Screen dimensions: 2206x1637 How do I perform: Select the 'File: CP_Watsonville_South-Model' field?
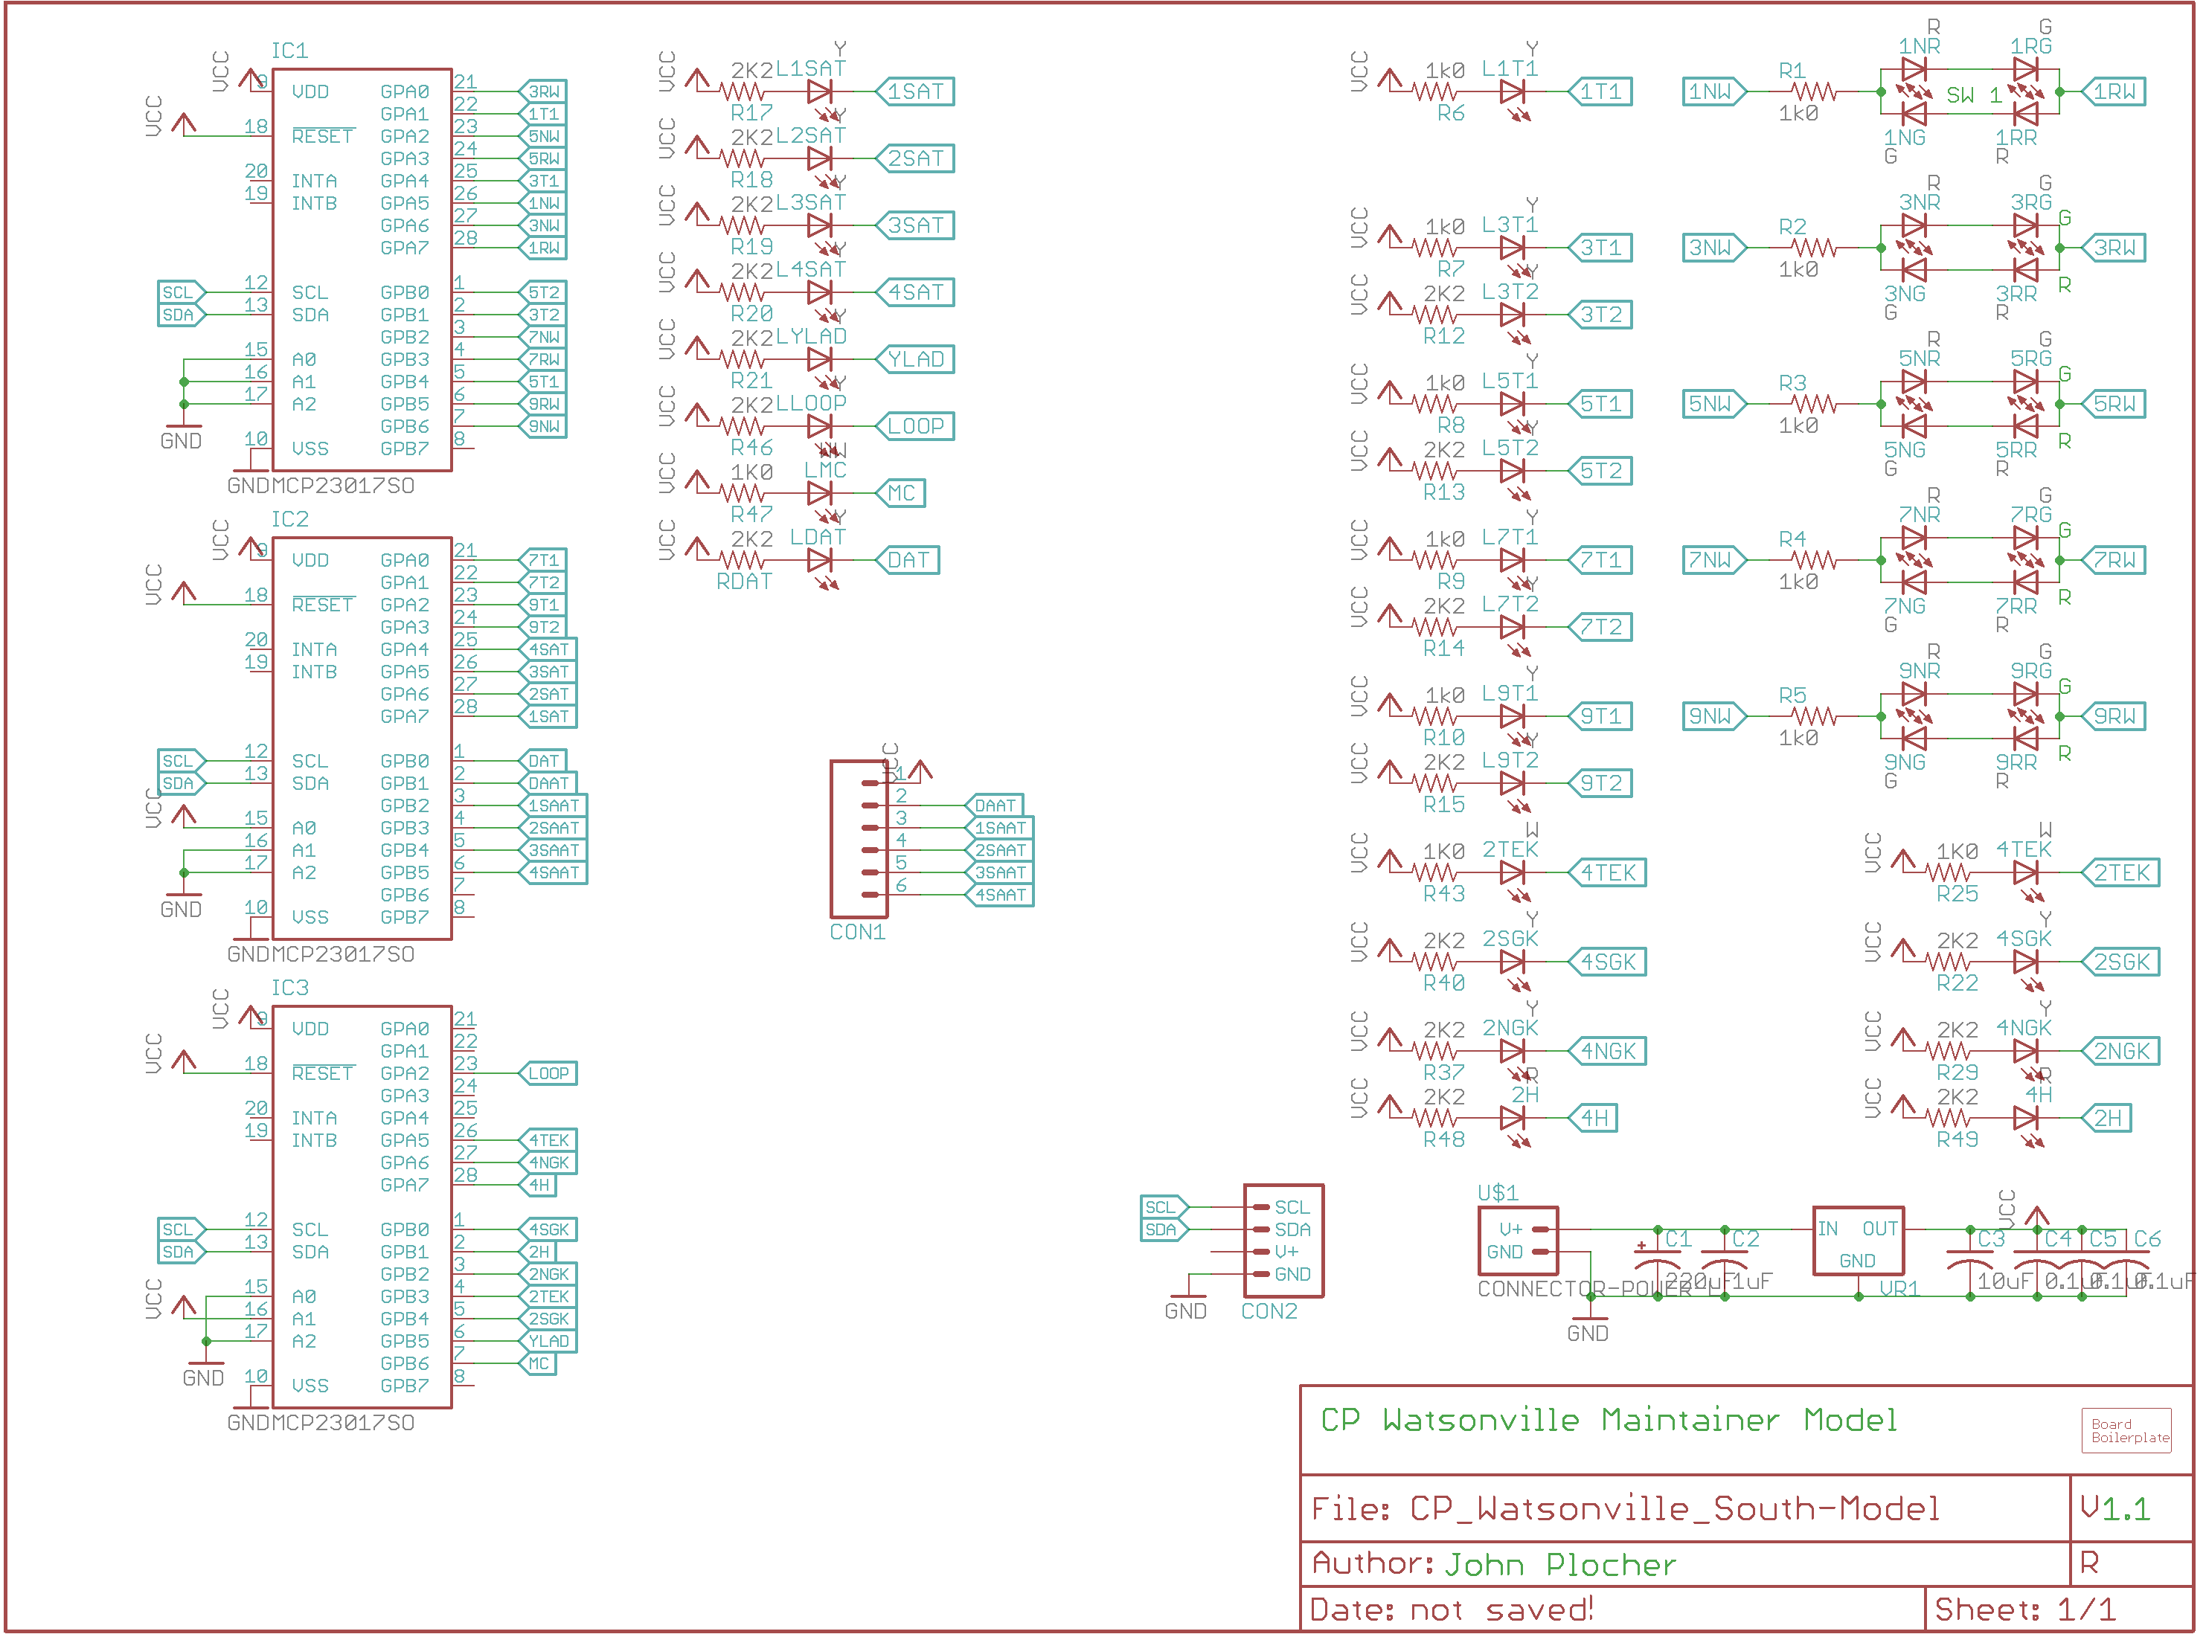[x=1625, y=1509]
